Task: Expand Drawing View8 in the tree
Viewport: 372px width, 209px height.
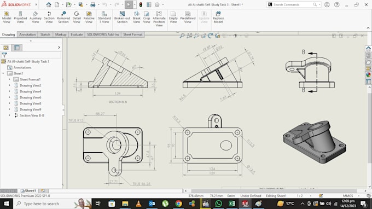Action: tap(9, 103)
